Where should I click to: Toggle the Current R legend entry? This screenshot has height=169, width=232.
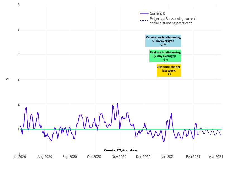pos(157,13)
